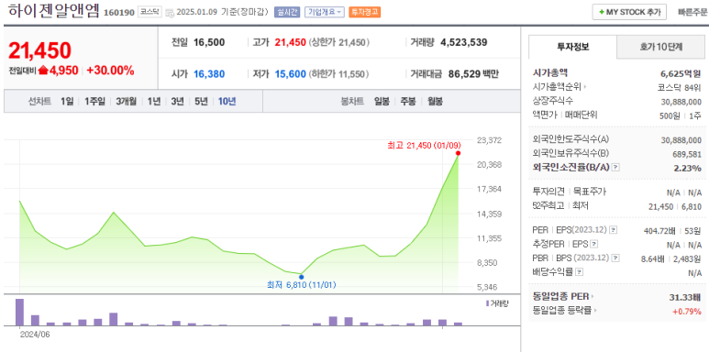Select the 3년 line chart period
Screen dimensions: 709x352
pos(177,101)
